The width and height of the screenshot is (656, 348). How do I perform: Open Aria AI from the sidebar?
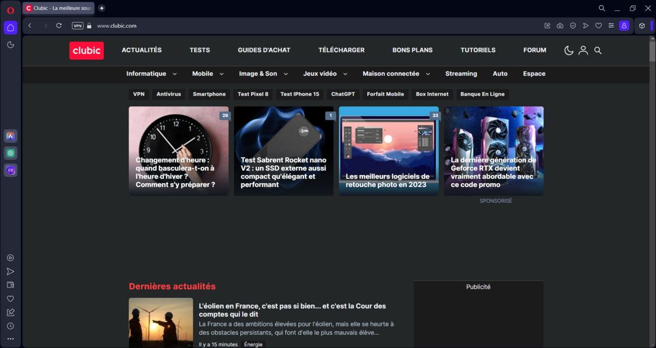(x=10, y=136)
